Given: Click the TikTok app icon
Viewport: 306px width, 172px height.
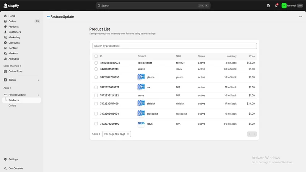Looking at the screenshot, I should (5, 80).
